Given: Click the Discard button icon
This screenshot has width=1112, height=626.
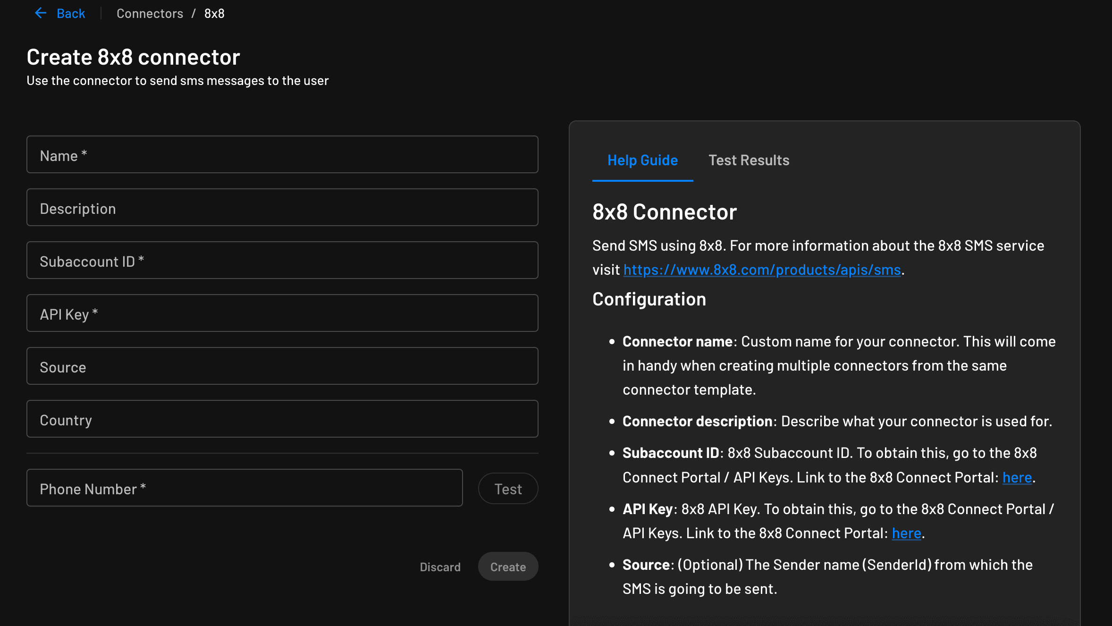Looking at the screenshot, I should tap(440, 566).
